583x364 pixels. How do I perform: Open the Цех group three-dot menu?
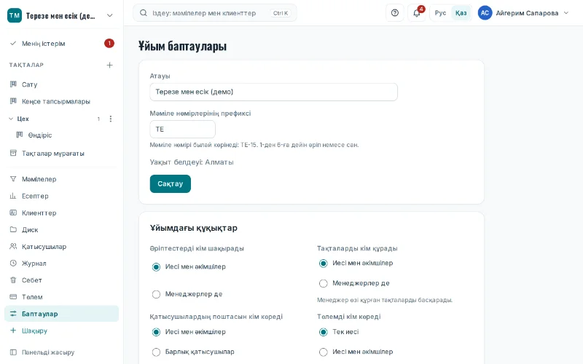coord(111,119)
